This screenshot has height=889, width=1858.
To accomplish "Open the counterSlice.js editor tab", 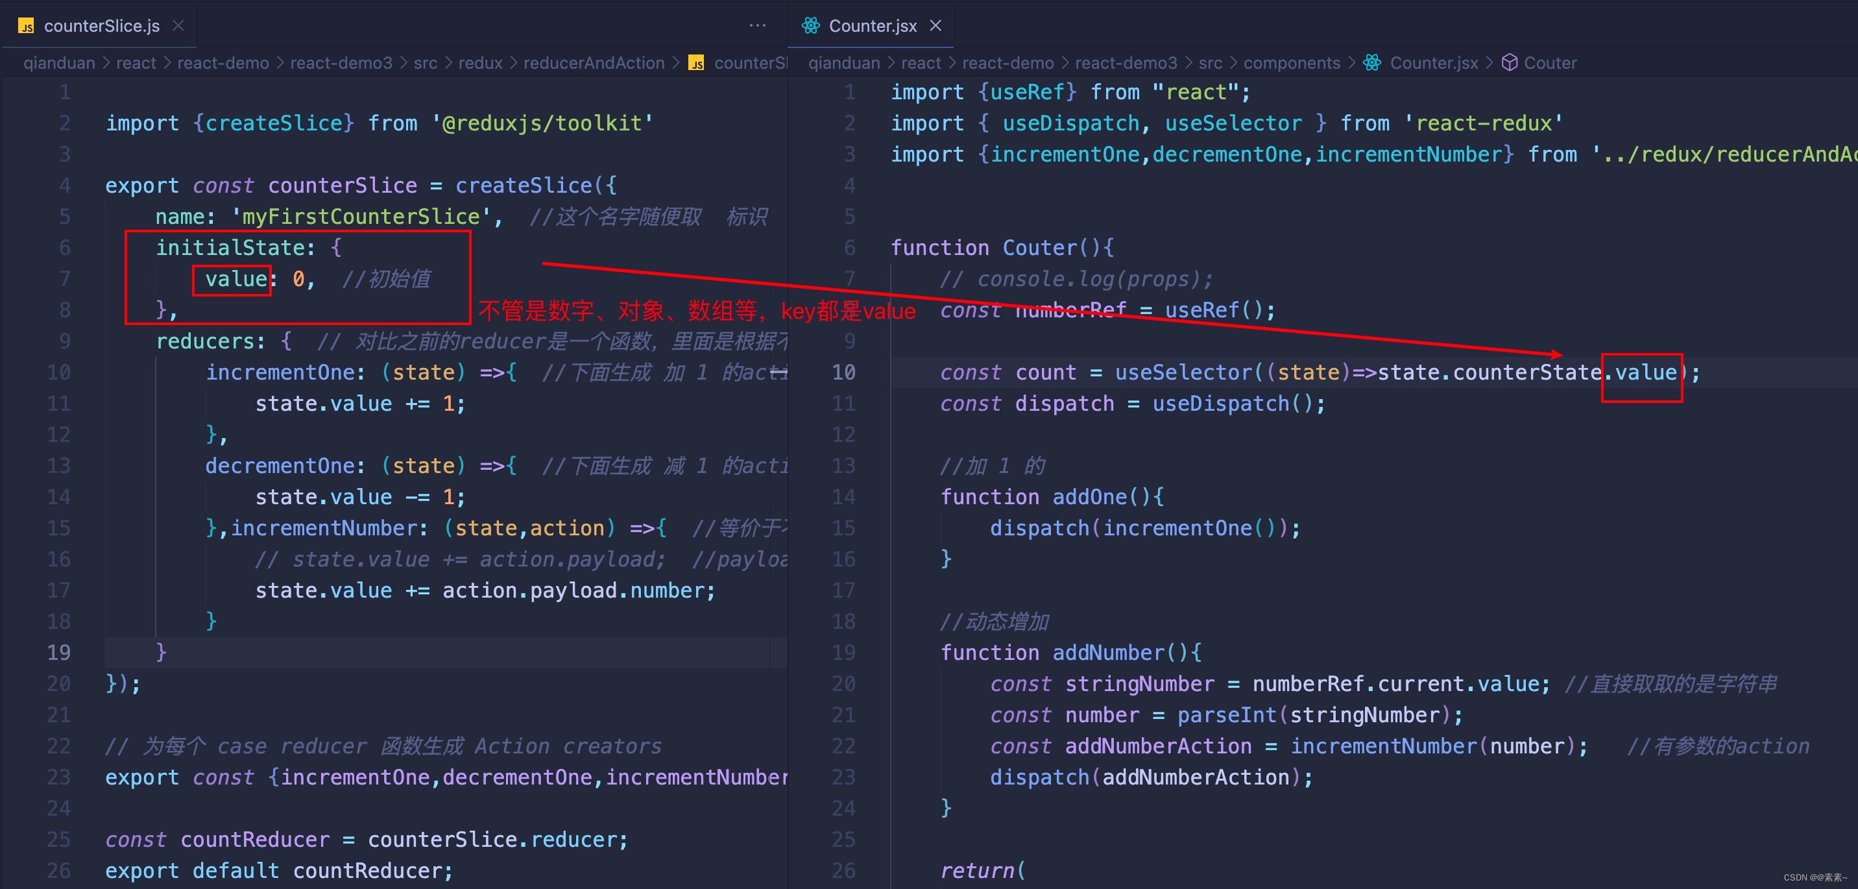I will pyautogui.click(x=101, y=26).
